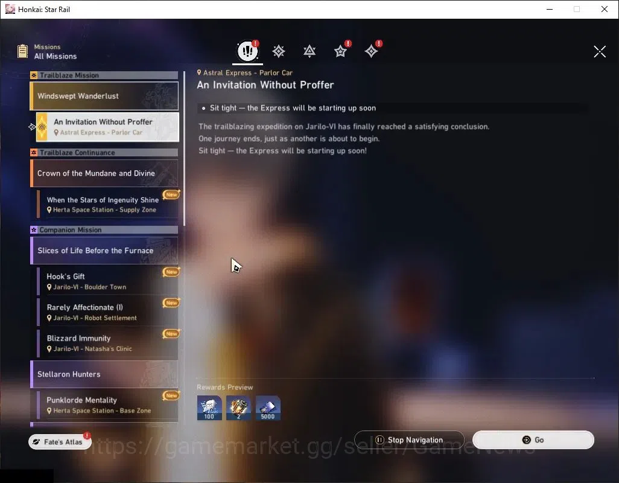Click 'Herta Space Station - Supply Zone' location text

coord(104,210)
